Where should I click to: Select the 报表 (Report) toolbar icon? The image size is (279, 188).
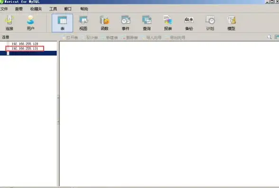[168, 23]
